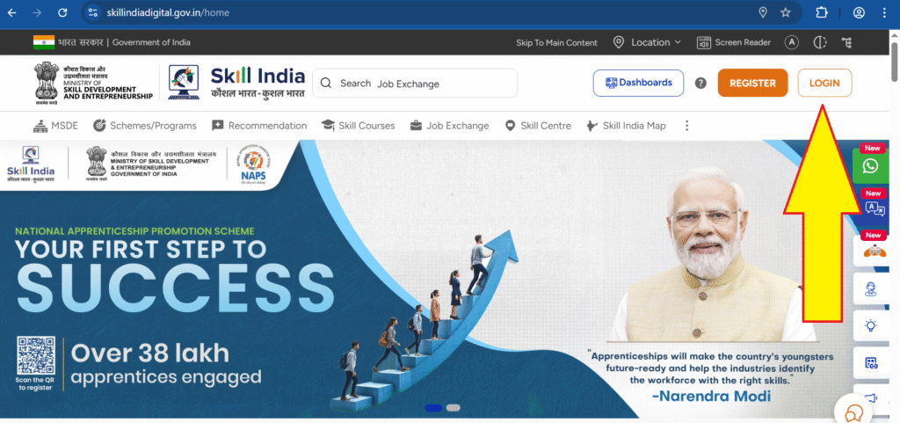Image resolution: width=900 pixels, height=423 pixels.
Task: Toggle the text size A button
Action: point(792,42)
